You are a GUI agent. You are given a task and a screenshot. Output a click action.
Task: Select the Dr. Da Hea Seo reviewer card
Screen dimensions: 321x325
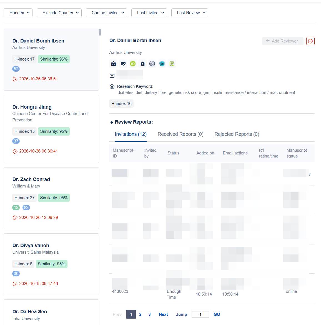[x=51, y=312]
